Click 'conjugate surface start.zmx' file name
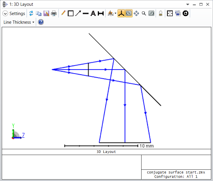The image size is (213, 181). tap(176, 172)
